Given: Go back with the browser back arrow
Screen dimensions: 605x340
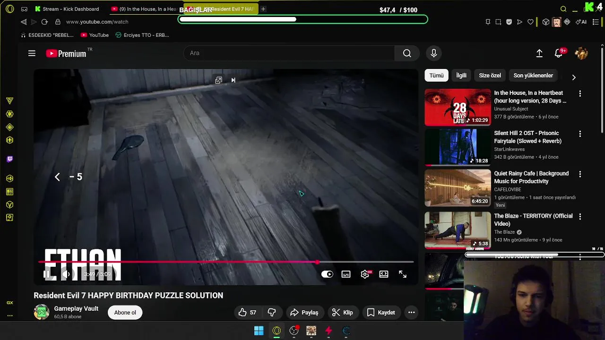Looking at the screenshot, I should click(24, 22).
